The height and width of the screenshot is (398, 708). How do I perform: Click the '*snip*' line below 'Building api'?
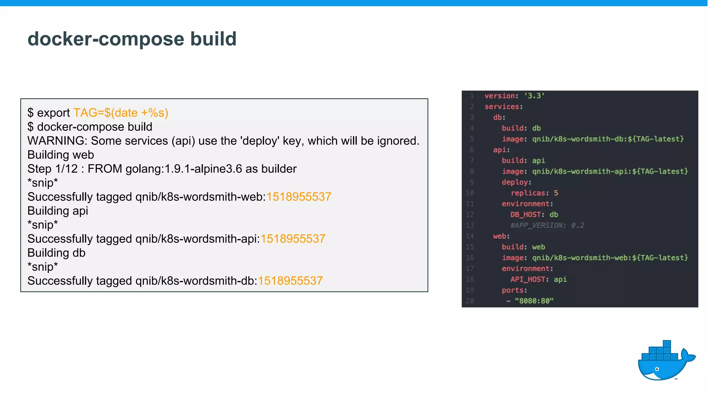[x=43, y=225]
